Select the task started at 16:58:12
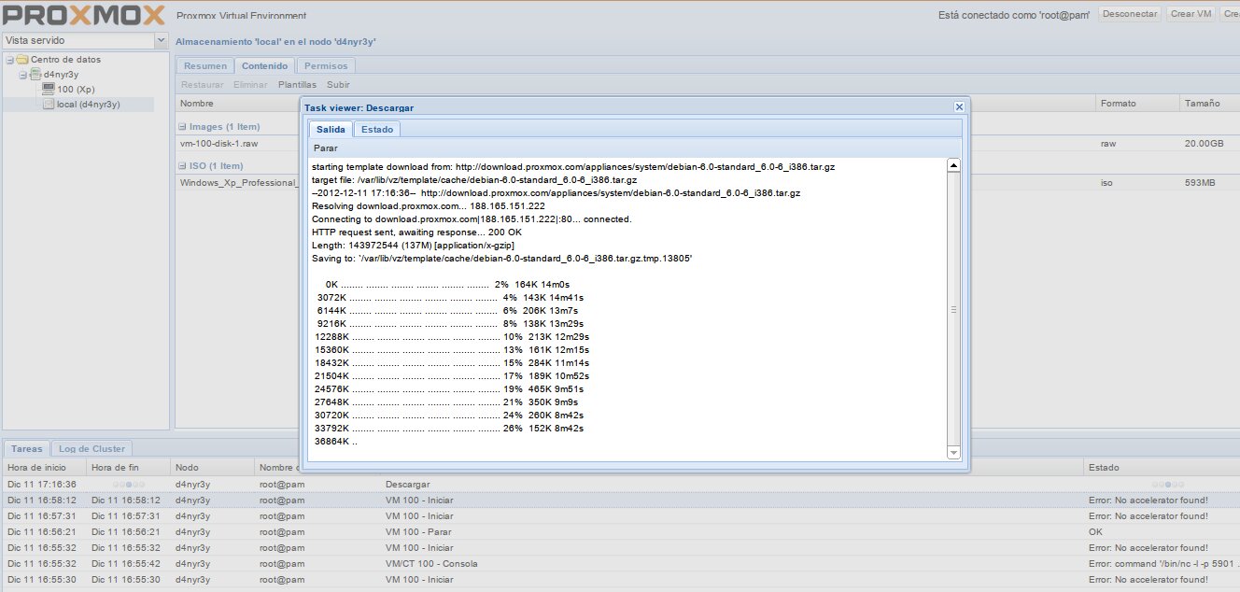Viewport: 1240px width, 592px height. coord(620,500)
